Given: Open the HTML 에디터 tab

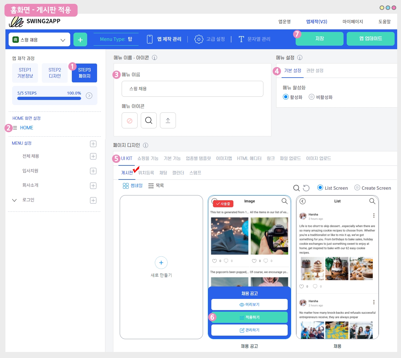Looking at the screenshot, I should pos(249,158).
